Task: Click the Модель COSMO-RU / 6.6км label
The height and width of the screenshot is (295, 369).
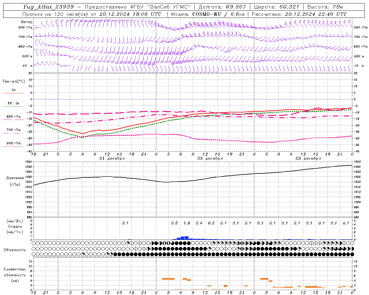Action: 208,14
